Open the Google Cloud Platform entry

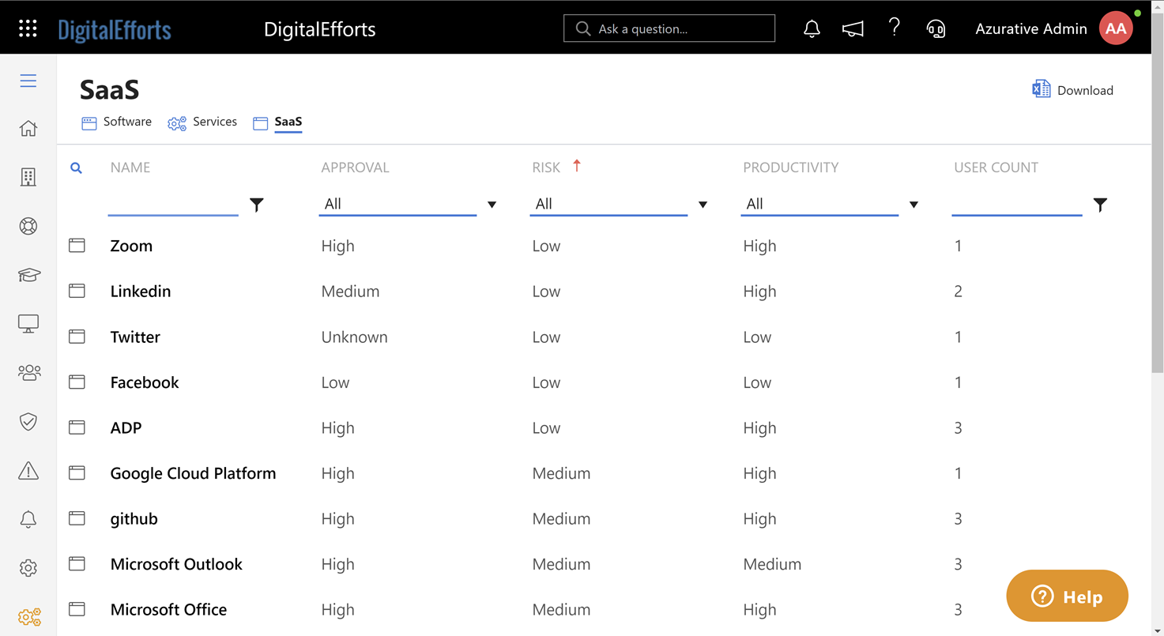tap(194, 473)
